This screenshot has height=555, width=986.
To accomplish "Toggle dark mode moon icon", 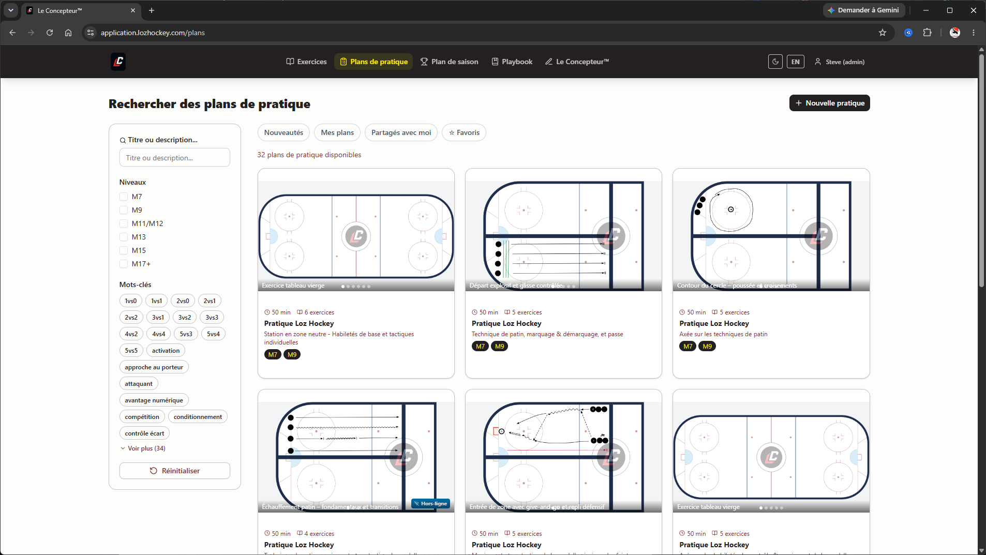I will click(x=775, y=62).
